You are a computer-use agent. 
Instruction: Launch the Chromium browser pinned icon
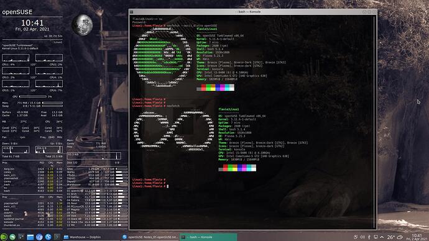point(39,237)
